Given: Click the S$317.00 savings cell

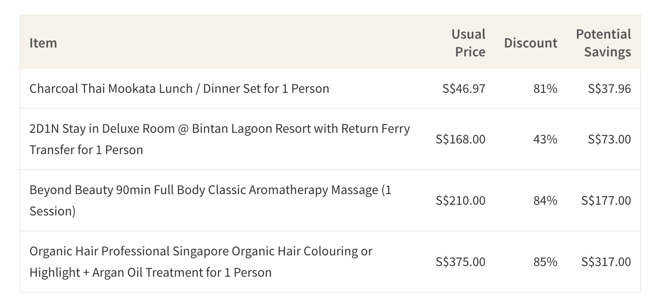Looking at the screenshot, I should pyautogui.click(x=606, y=262).
